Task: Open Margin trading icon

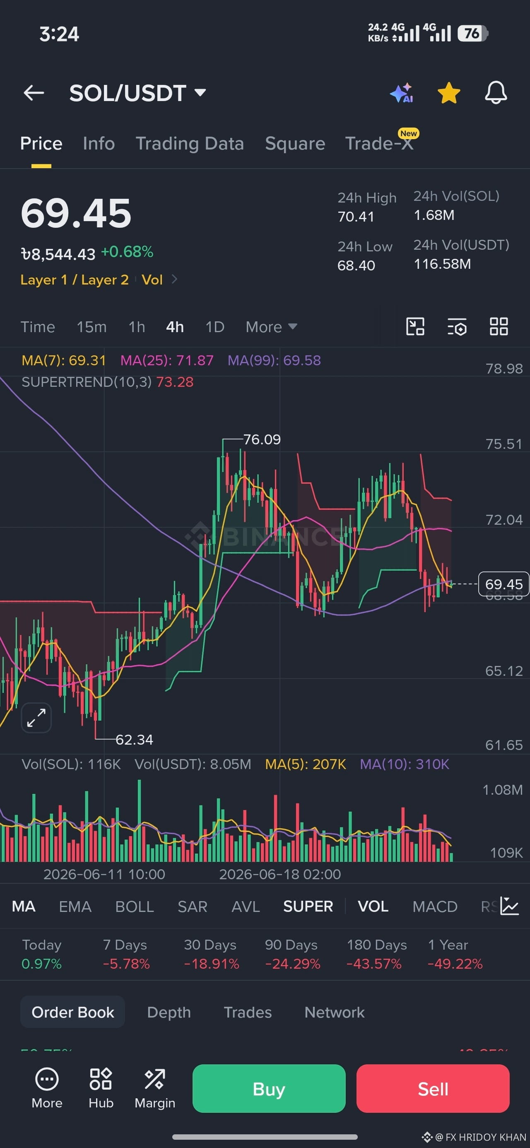Action: coord(155,1088)
